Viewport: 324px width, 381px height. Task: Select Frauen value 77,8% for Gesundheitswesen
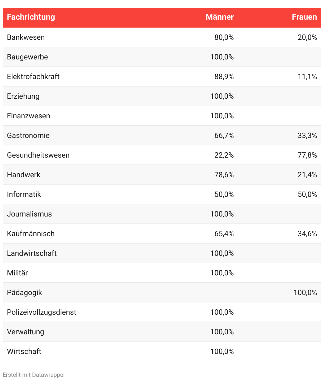click(x=307, y=155)
